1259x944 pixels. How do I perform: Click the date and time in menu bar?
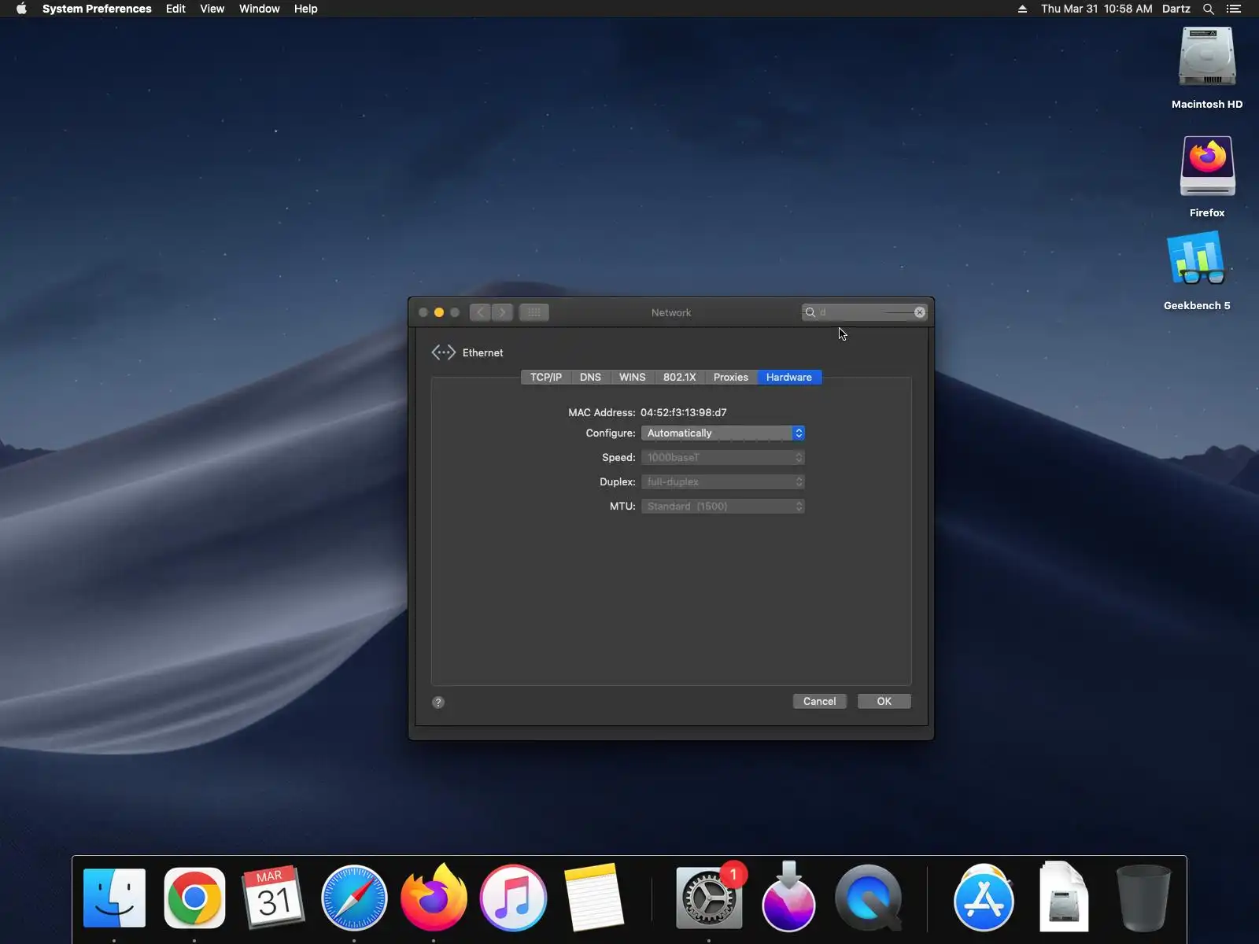click(x=1097, y=9)
